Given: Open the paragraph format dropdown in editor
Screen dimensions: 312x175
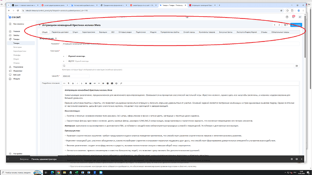Looking at the screenshot, I should click(68, 83).
